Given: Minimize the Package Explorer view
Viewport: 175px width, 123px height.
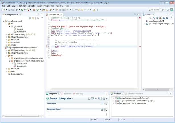Looking at the screenshot, I should (38, 14).
